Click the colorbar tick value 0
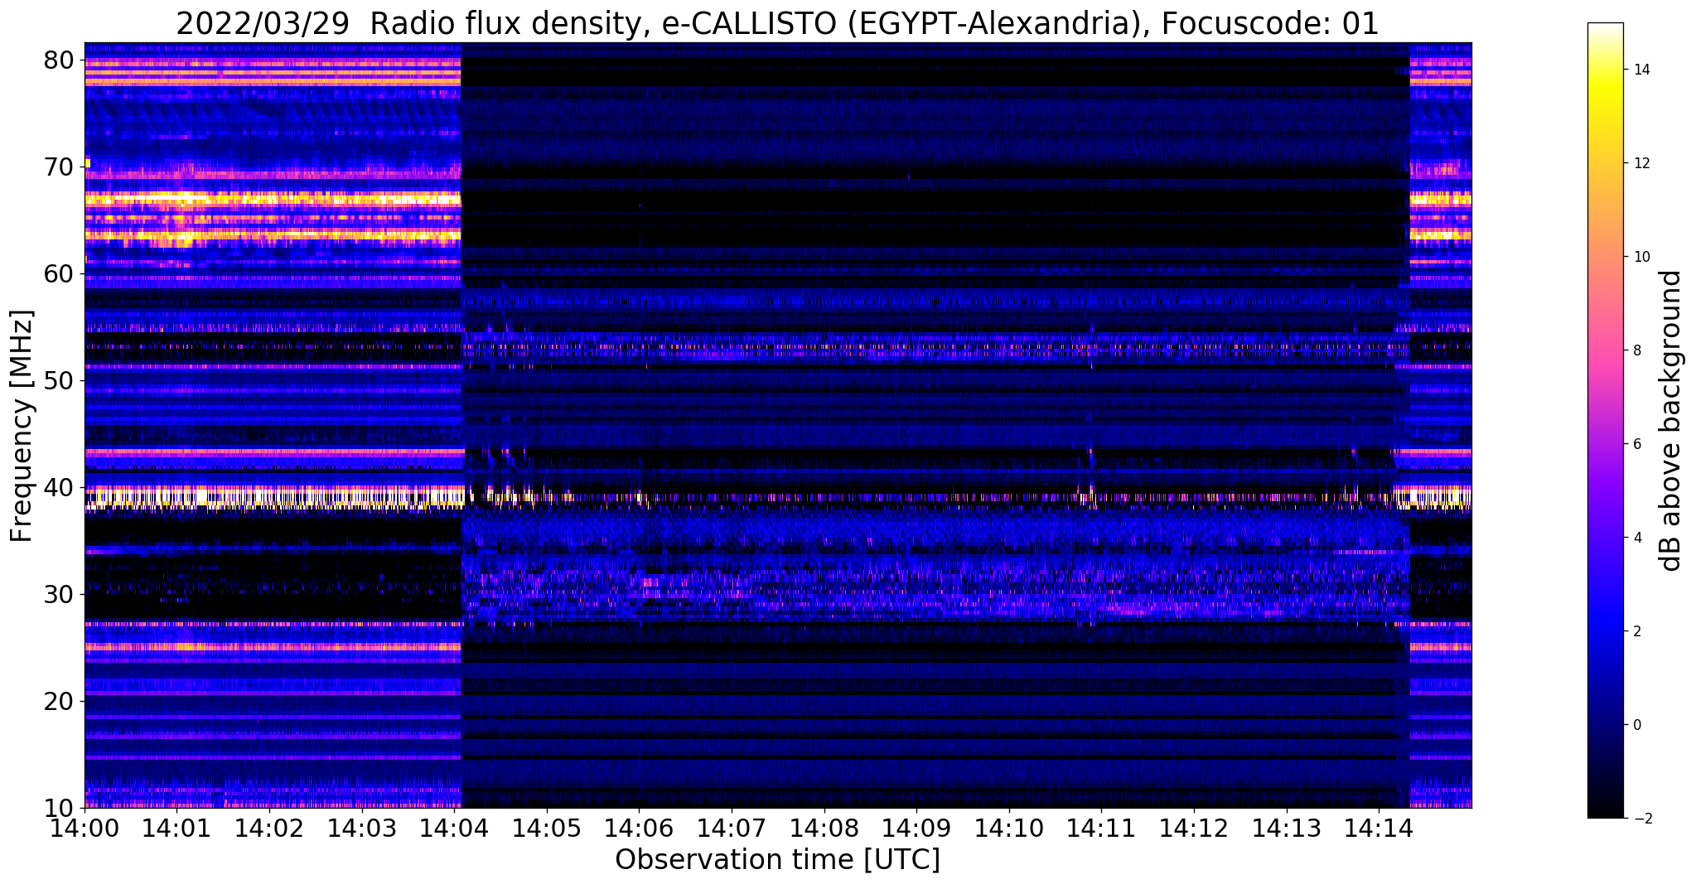This screenshot has height=884, width=1696. coord(1637,725)
